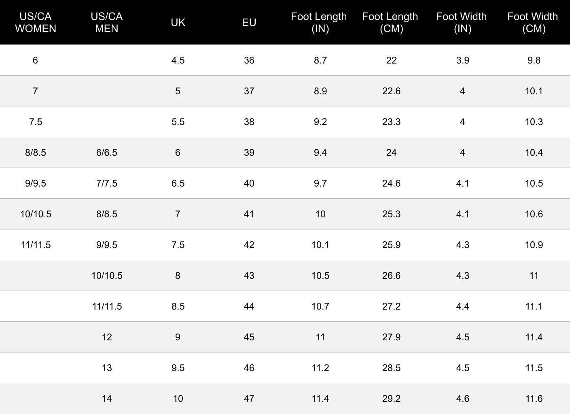The width and height of the screenshot is (570, 414).
Task: Click the "Foot Width (IN)" column header
Action: click(x=462, y=22)
